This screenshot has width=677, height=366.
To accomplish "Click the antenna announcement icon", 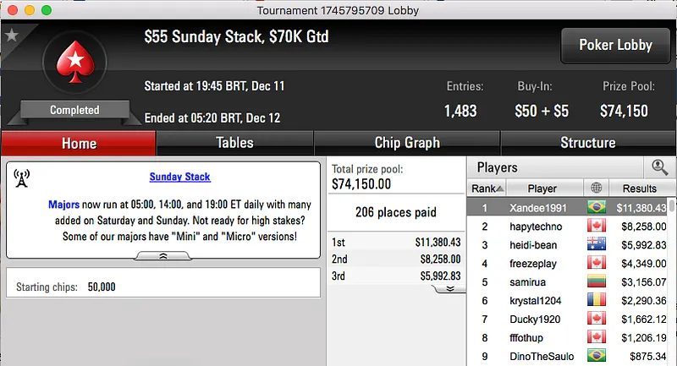I will coord(22,178).
